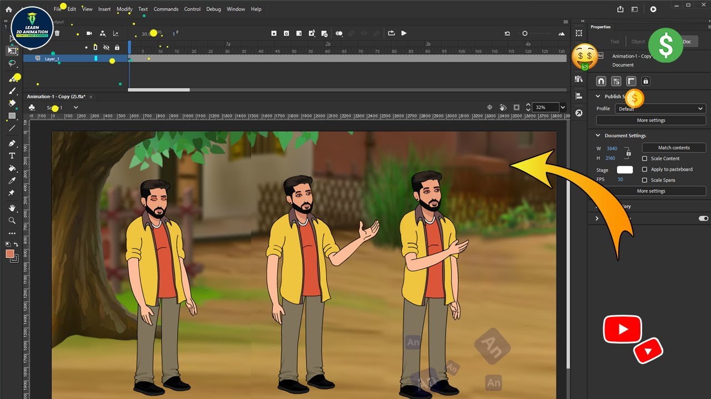Click the auto keyframe icon
The image size is (711, 399).
point(312,33)
